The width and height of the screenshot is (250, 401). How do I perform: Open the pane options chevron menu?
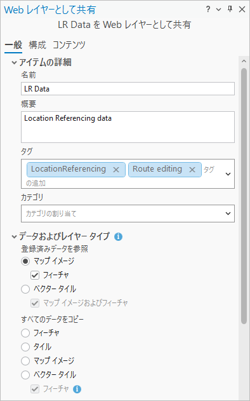click(218, 10)
